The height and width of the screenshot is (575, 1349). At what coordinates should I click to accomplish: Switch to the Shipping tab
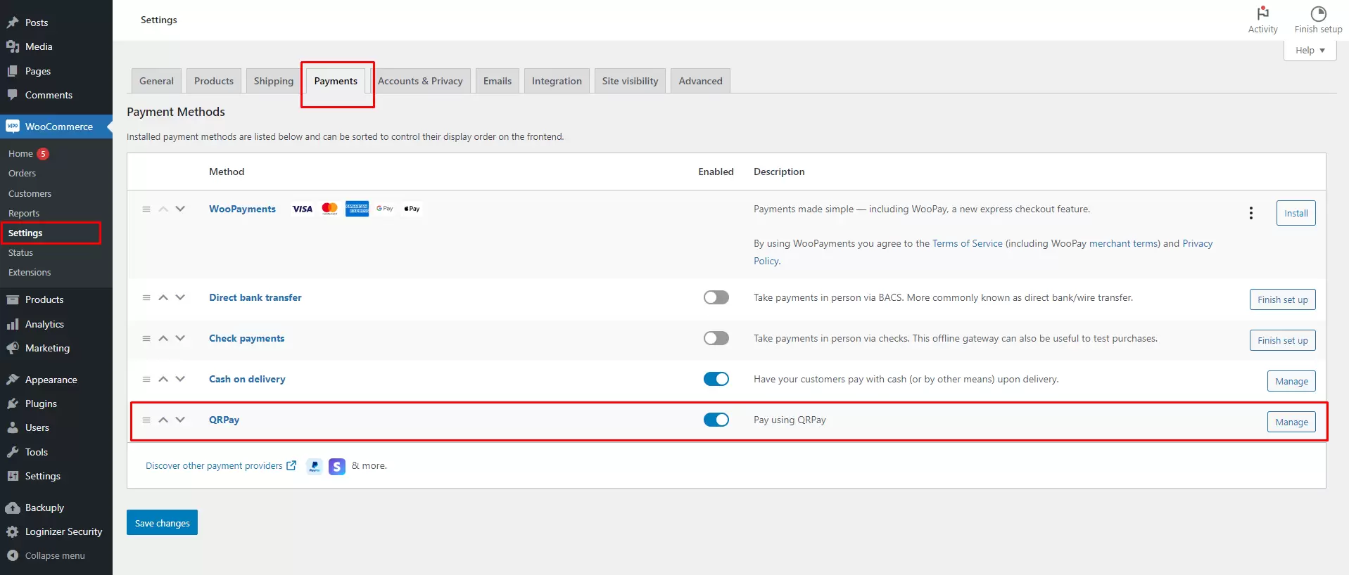(x=274, y=81)
